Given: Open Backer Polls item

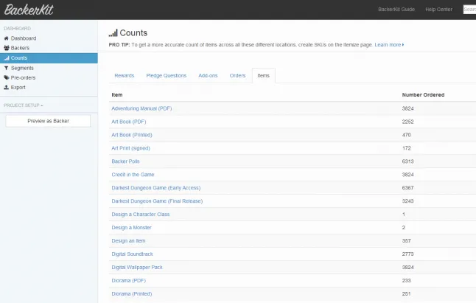Looking at the screenshot, I should [125, 161].
